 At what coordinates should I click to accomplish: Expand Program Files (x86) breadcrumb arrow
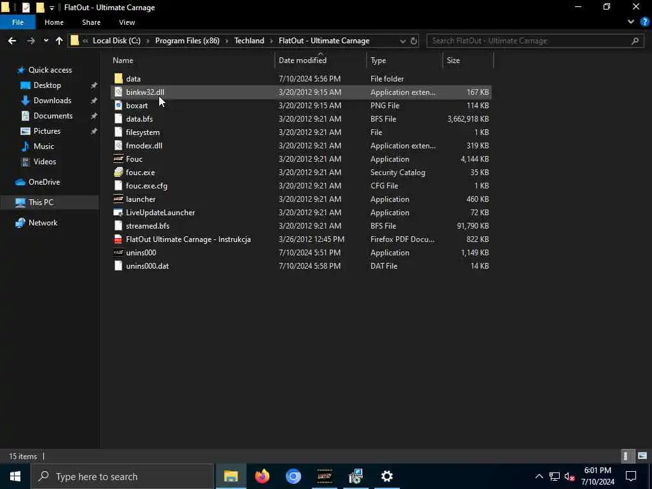227,41
